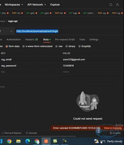Viewport: 124px width, 145px height.
Task: Switch to the GET getS request tab
Action: pyautogui.click(x=32, y=13)
